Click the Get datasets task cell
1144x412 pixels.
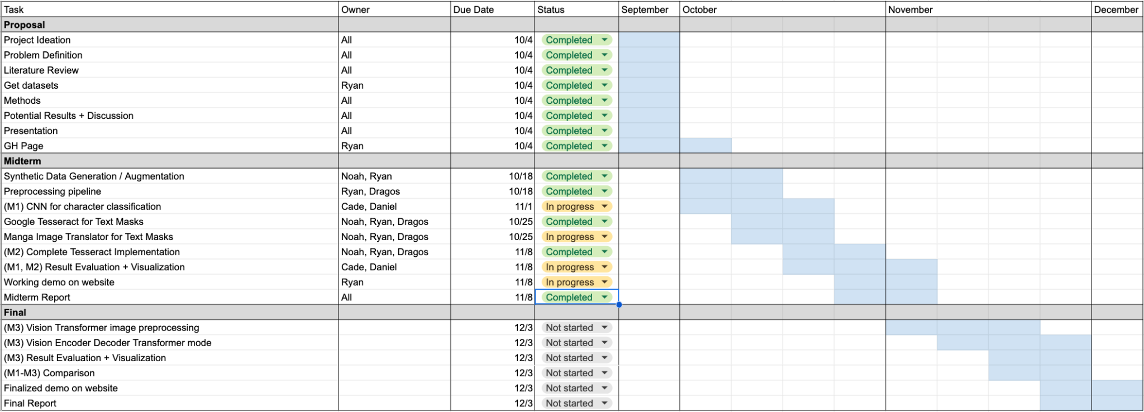click(170, 85)
